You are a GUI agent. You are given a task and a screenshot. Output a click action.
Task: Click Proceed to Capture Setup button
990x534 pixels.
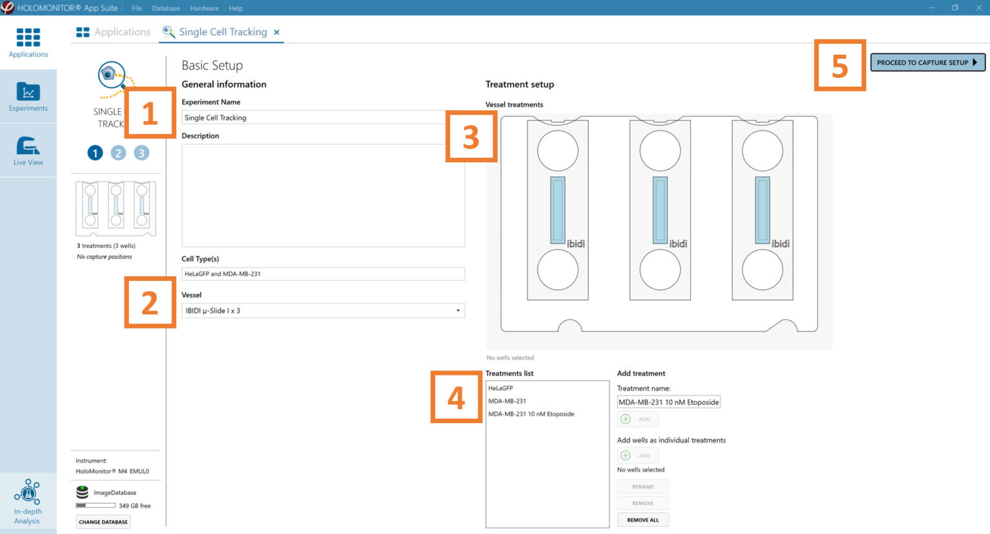(927, 62)
